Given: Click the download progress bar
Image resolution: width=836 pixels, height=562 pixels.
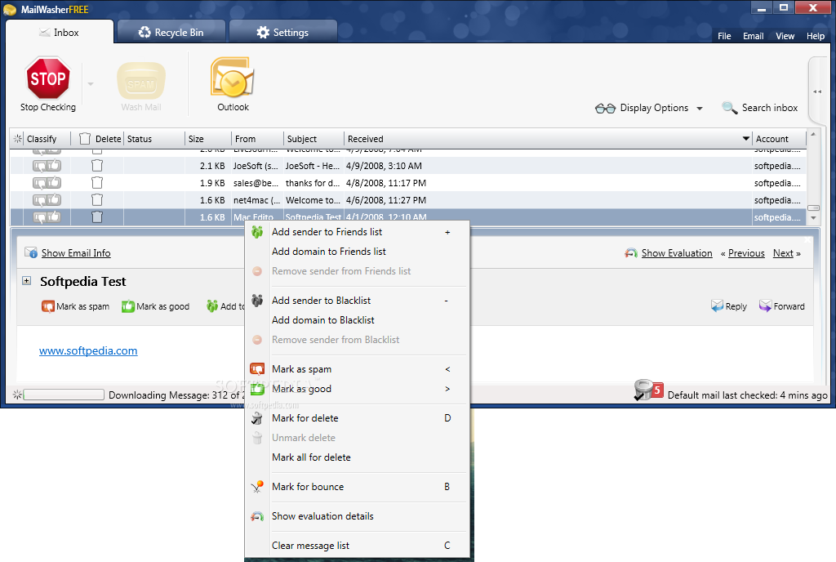Looking at the screenshot, I should click(64, 395).
